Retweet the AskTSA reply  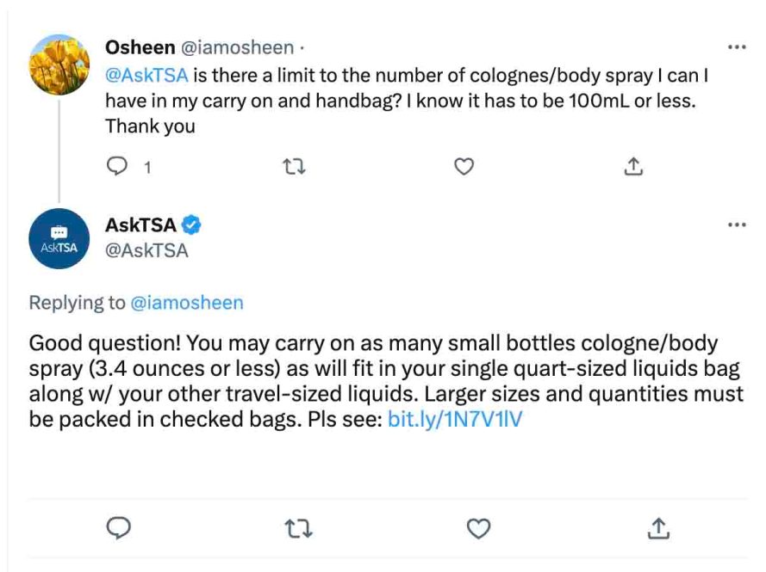[x=298, y=528]
